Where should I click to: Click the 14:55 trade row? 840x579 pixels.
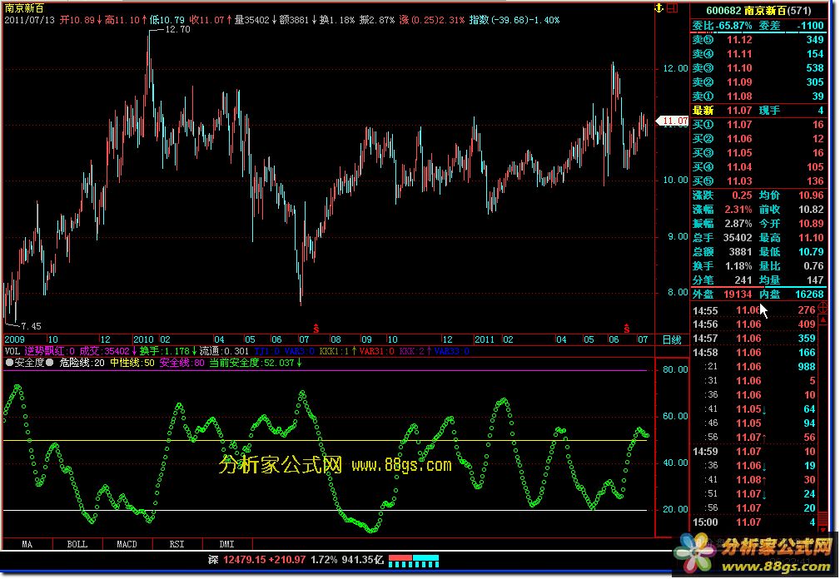[x=754, y=310]
